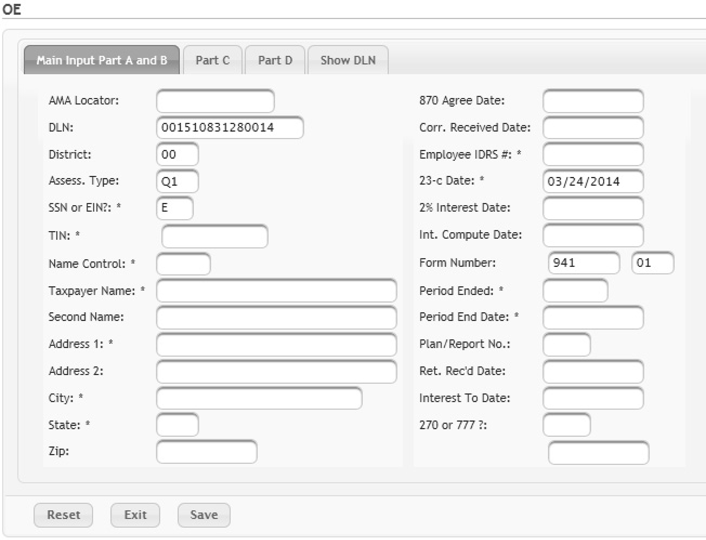The image size is (706, 540).
Task: Select the Name Control text field
Action: pyautogui.click(x=183, y=264)
